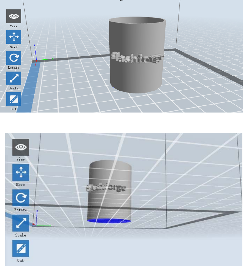Click the XYZ axis gizmo in the lower viewport
The image size is (243, 266).
click(x=41, y=218)
